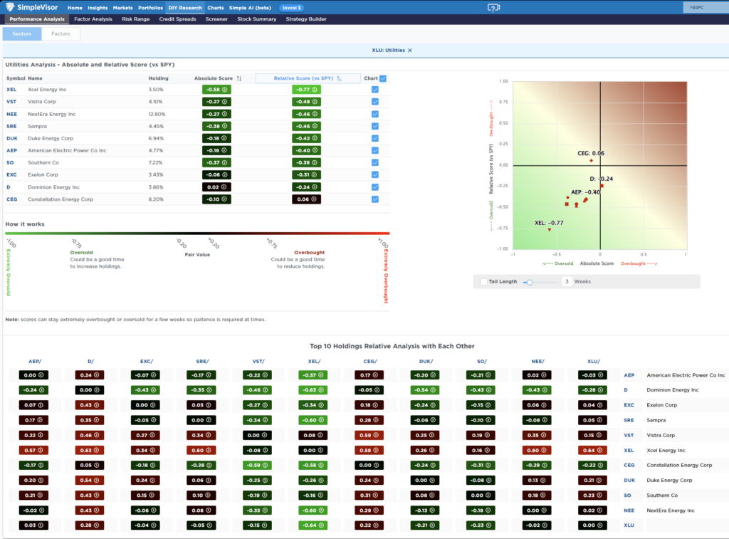Switch to the Factors tab
This screenshot has height=539, width=729.
[61, 33]
